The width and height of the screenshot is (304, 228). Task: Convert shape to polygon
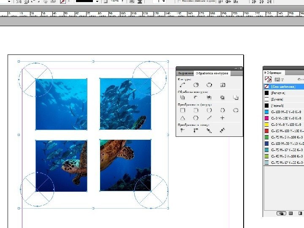tap(196, 118)
